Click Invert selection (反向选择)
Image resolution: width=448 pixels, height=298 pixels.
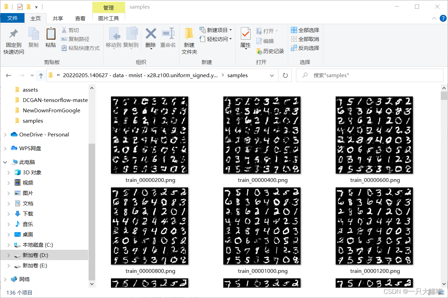tap(305, 48)
